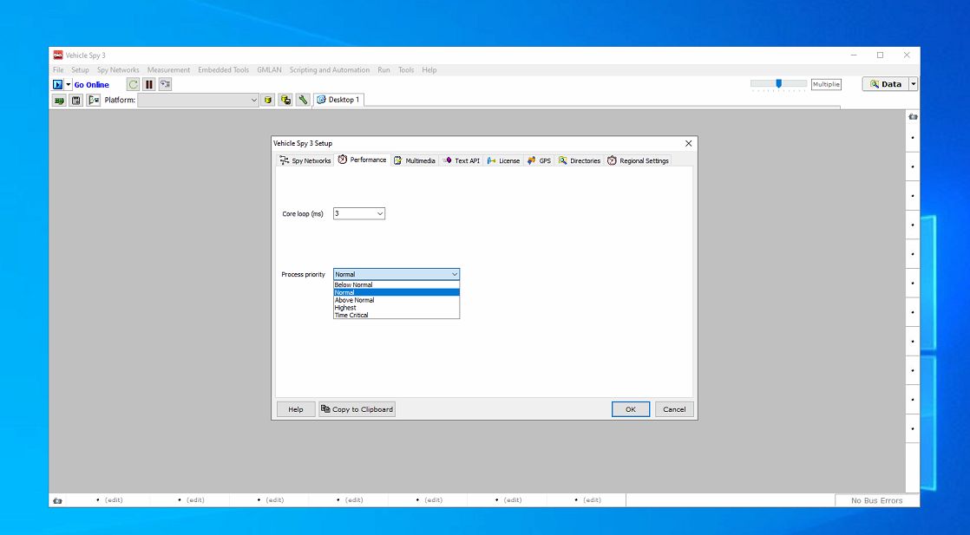970x535 pixels.
Task: Click the Copy to Clipboard button
Action: pyautogui.click(x=357, y=409)
